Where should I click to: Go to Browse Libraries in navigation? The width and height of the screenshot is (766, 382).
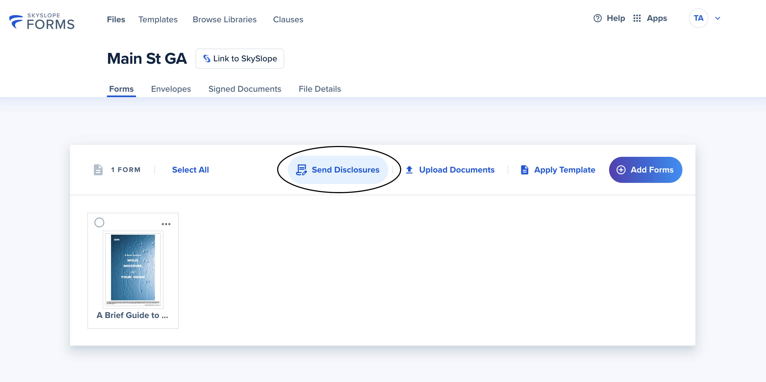point(224,20)
